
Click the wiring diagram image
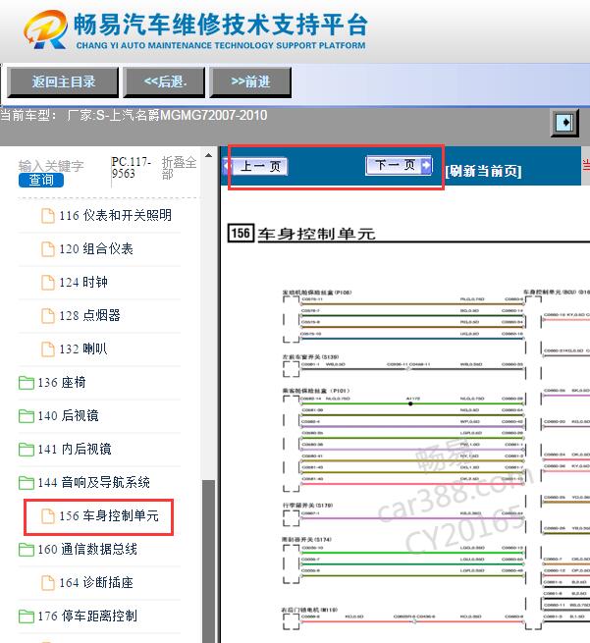pos(436,459)
